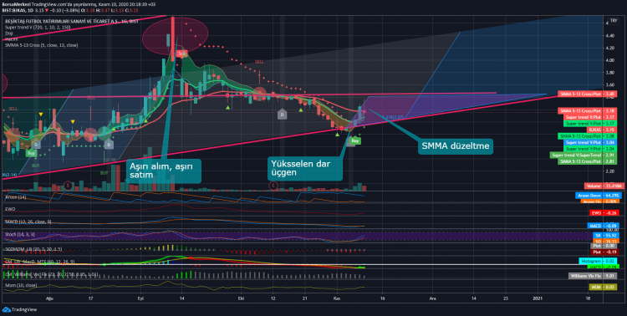Click the blue Super trend V:Plot 3.04 label

click(x=590, y=142)
